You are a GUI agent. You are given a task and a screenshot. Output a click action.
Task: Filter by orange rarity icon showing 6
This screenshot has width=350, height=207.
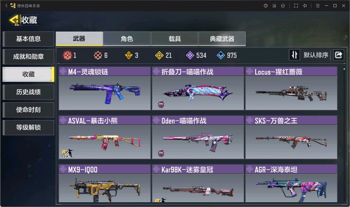[x=98, y=55]
